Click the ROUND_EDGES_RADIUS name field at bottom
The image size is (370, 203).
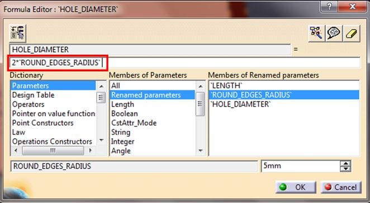click(134, 166)
